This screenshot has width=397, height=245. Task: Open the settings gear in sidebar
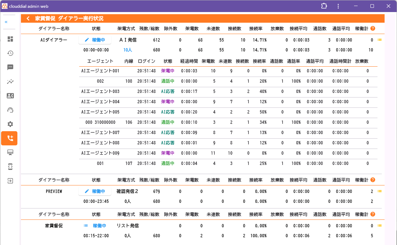[x=10, y=124]
